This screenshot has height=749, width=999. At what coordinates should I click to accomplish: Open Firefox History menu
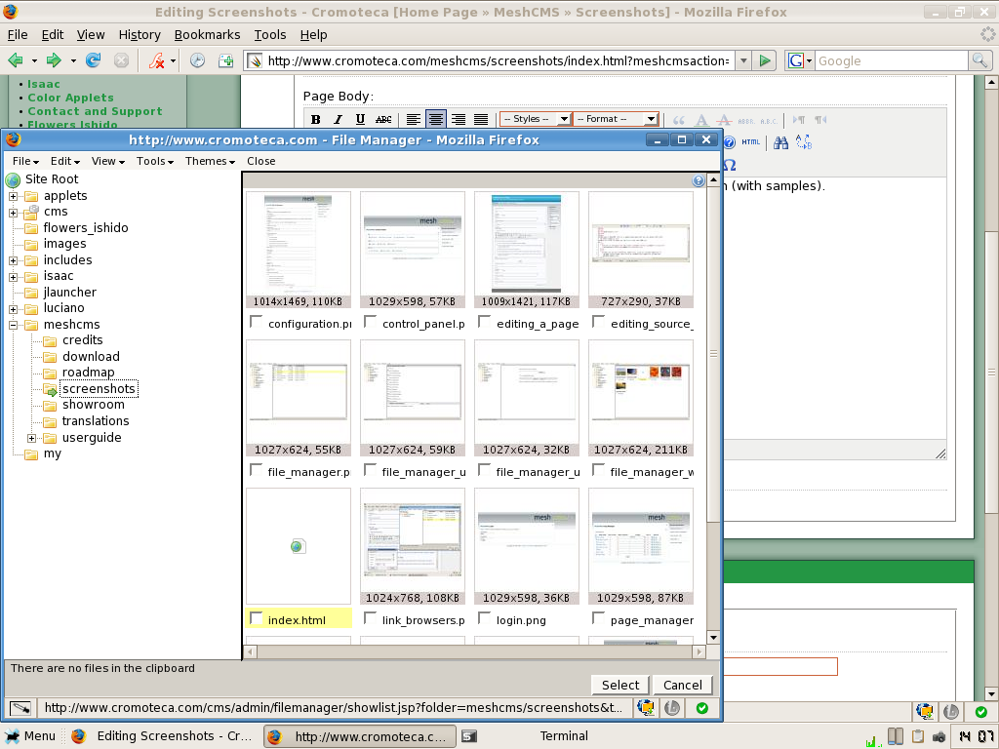140,34
